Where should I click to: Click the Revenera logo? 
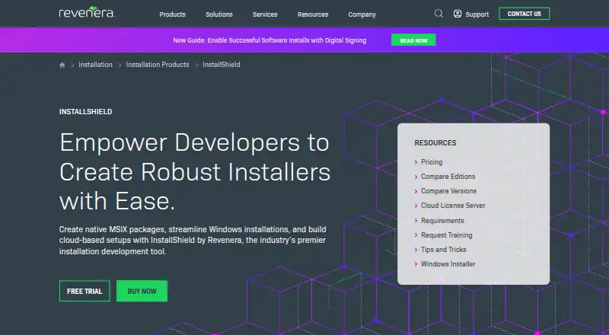pyautogui.click(x=87, y=12)
